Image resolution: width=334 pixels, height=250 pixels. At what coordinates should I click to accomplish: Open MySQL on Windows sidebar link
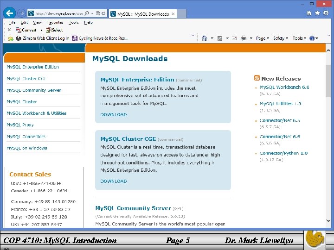click(x=27, y=148)
